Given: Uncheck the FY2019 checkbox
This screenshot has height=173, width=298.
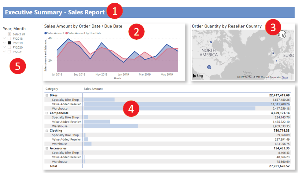Looking at the screenshot, I should pos(9,43).
